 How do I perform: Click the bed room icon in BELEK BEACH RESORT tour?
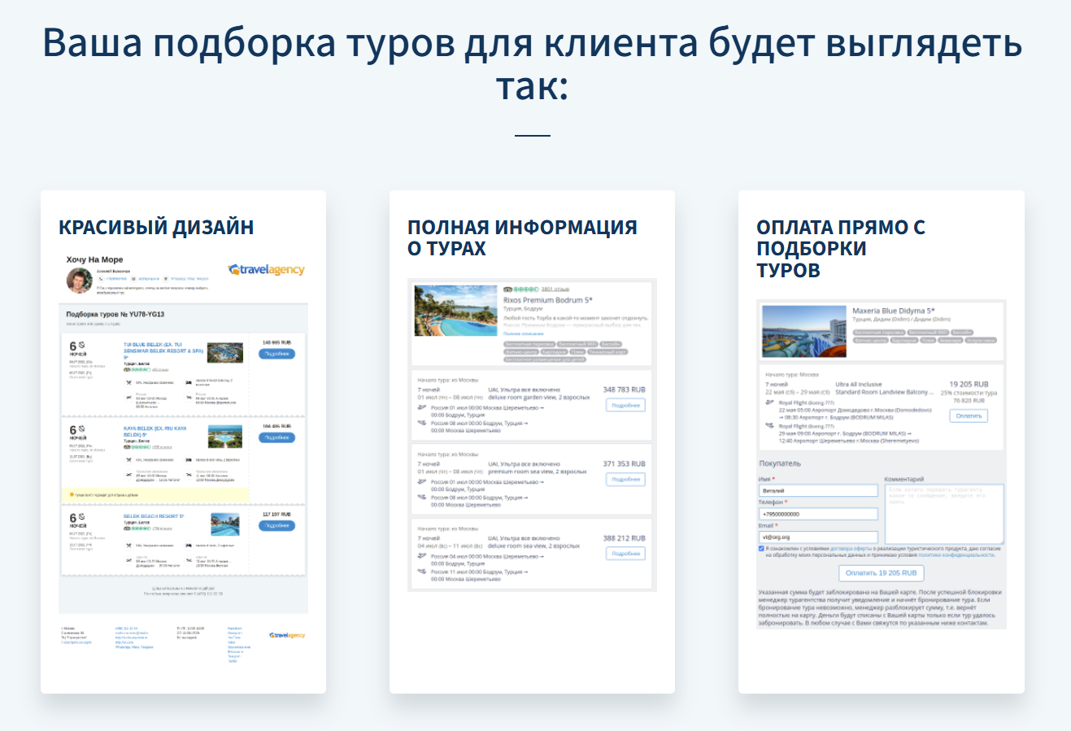pyautogui.click(x=189, y=545)
